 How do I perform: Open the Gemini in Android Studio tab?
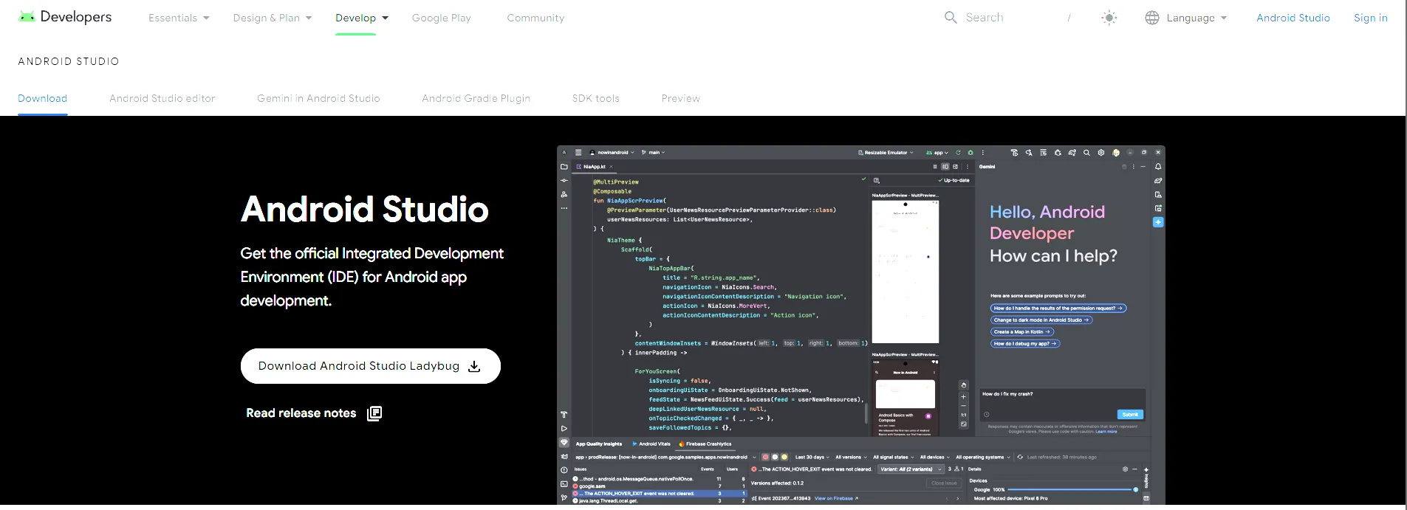(318, 98)
